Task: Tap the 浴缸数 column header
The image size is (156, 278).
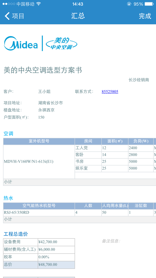Action: tap(141, 206)
